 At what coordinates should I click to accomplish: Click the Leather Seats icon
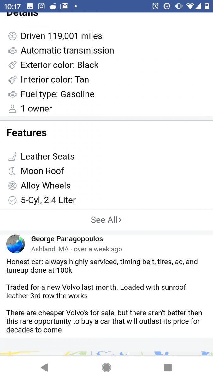point(12,156)
